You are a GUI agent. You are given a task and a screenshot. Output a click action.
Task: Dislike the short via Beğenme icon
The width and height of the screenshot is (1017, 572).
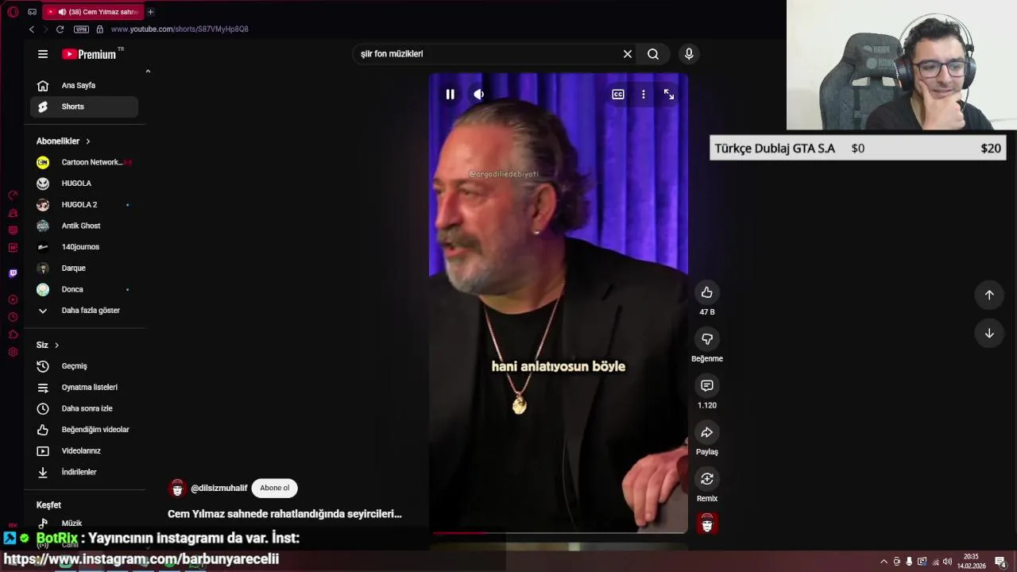(x=706, y=339)
